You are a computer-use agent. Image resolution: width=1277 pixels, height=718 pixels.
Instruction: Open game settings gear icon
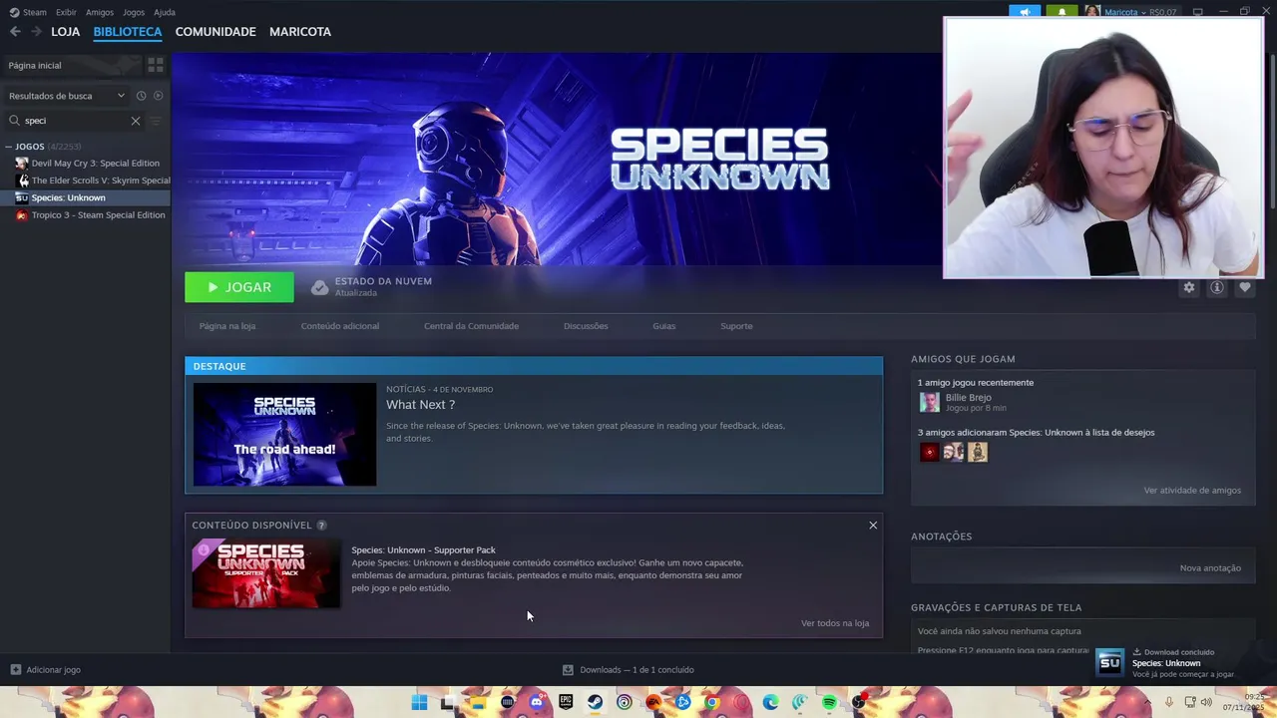click(1188, 287)
